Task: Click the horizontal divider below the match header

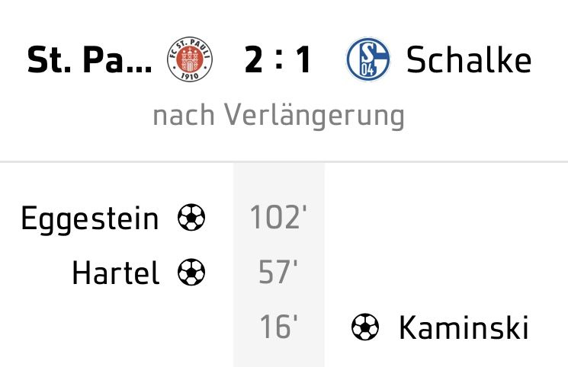Action: [284, 162]
